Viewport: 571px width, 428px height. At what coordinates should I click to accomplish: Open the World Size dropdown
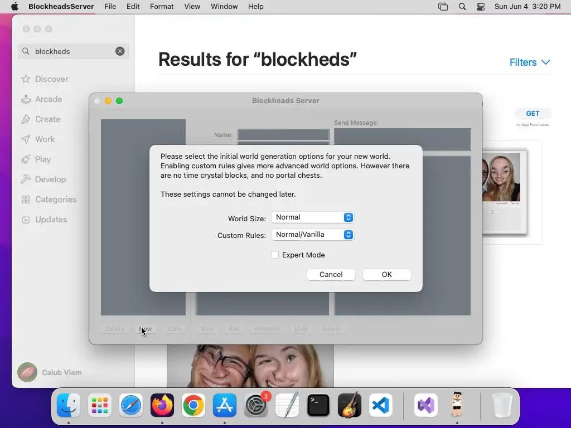(312, 217)
